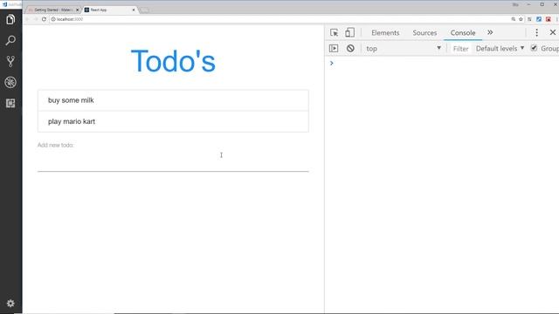Toggle the device toolbar in DevTools

point(349,33)
